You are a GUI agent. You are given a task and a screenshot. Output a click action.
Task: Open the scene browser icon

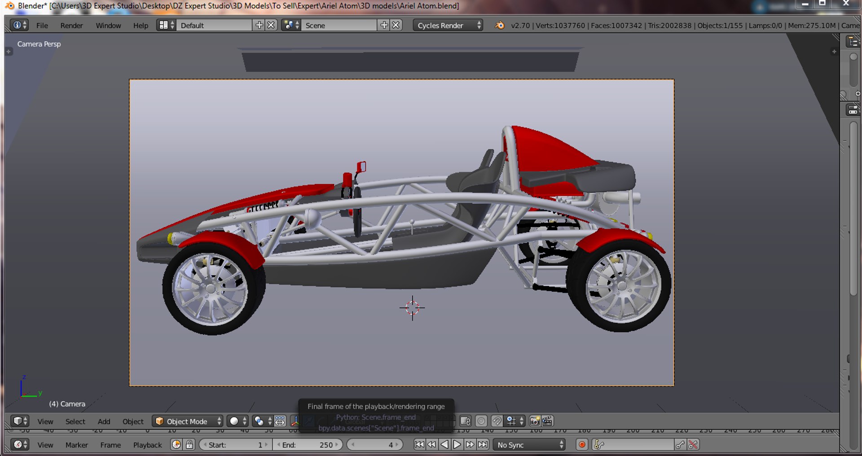pos(291,25)
